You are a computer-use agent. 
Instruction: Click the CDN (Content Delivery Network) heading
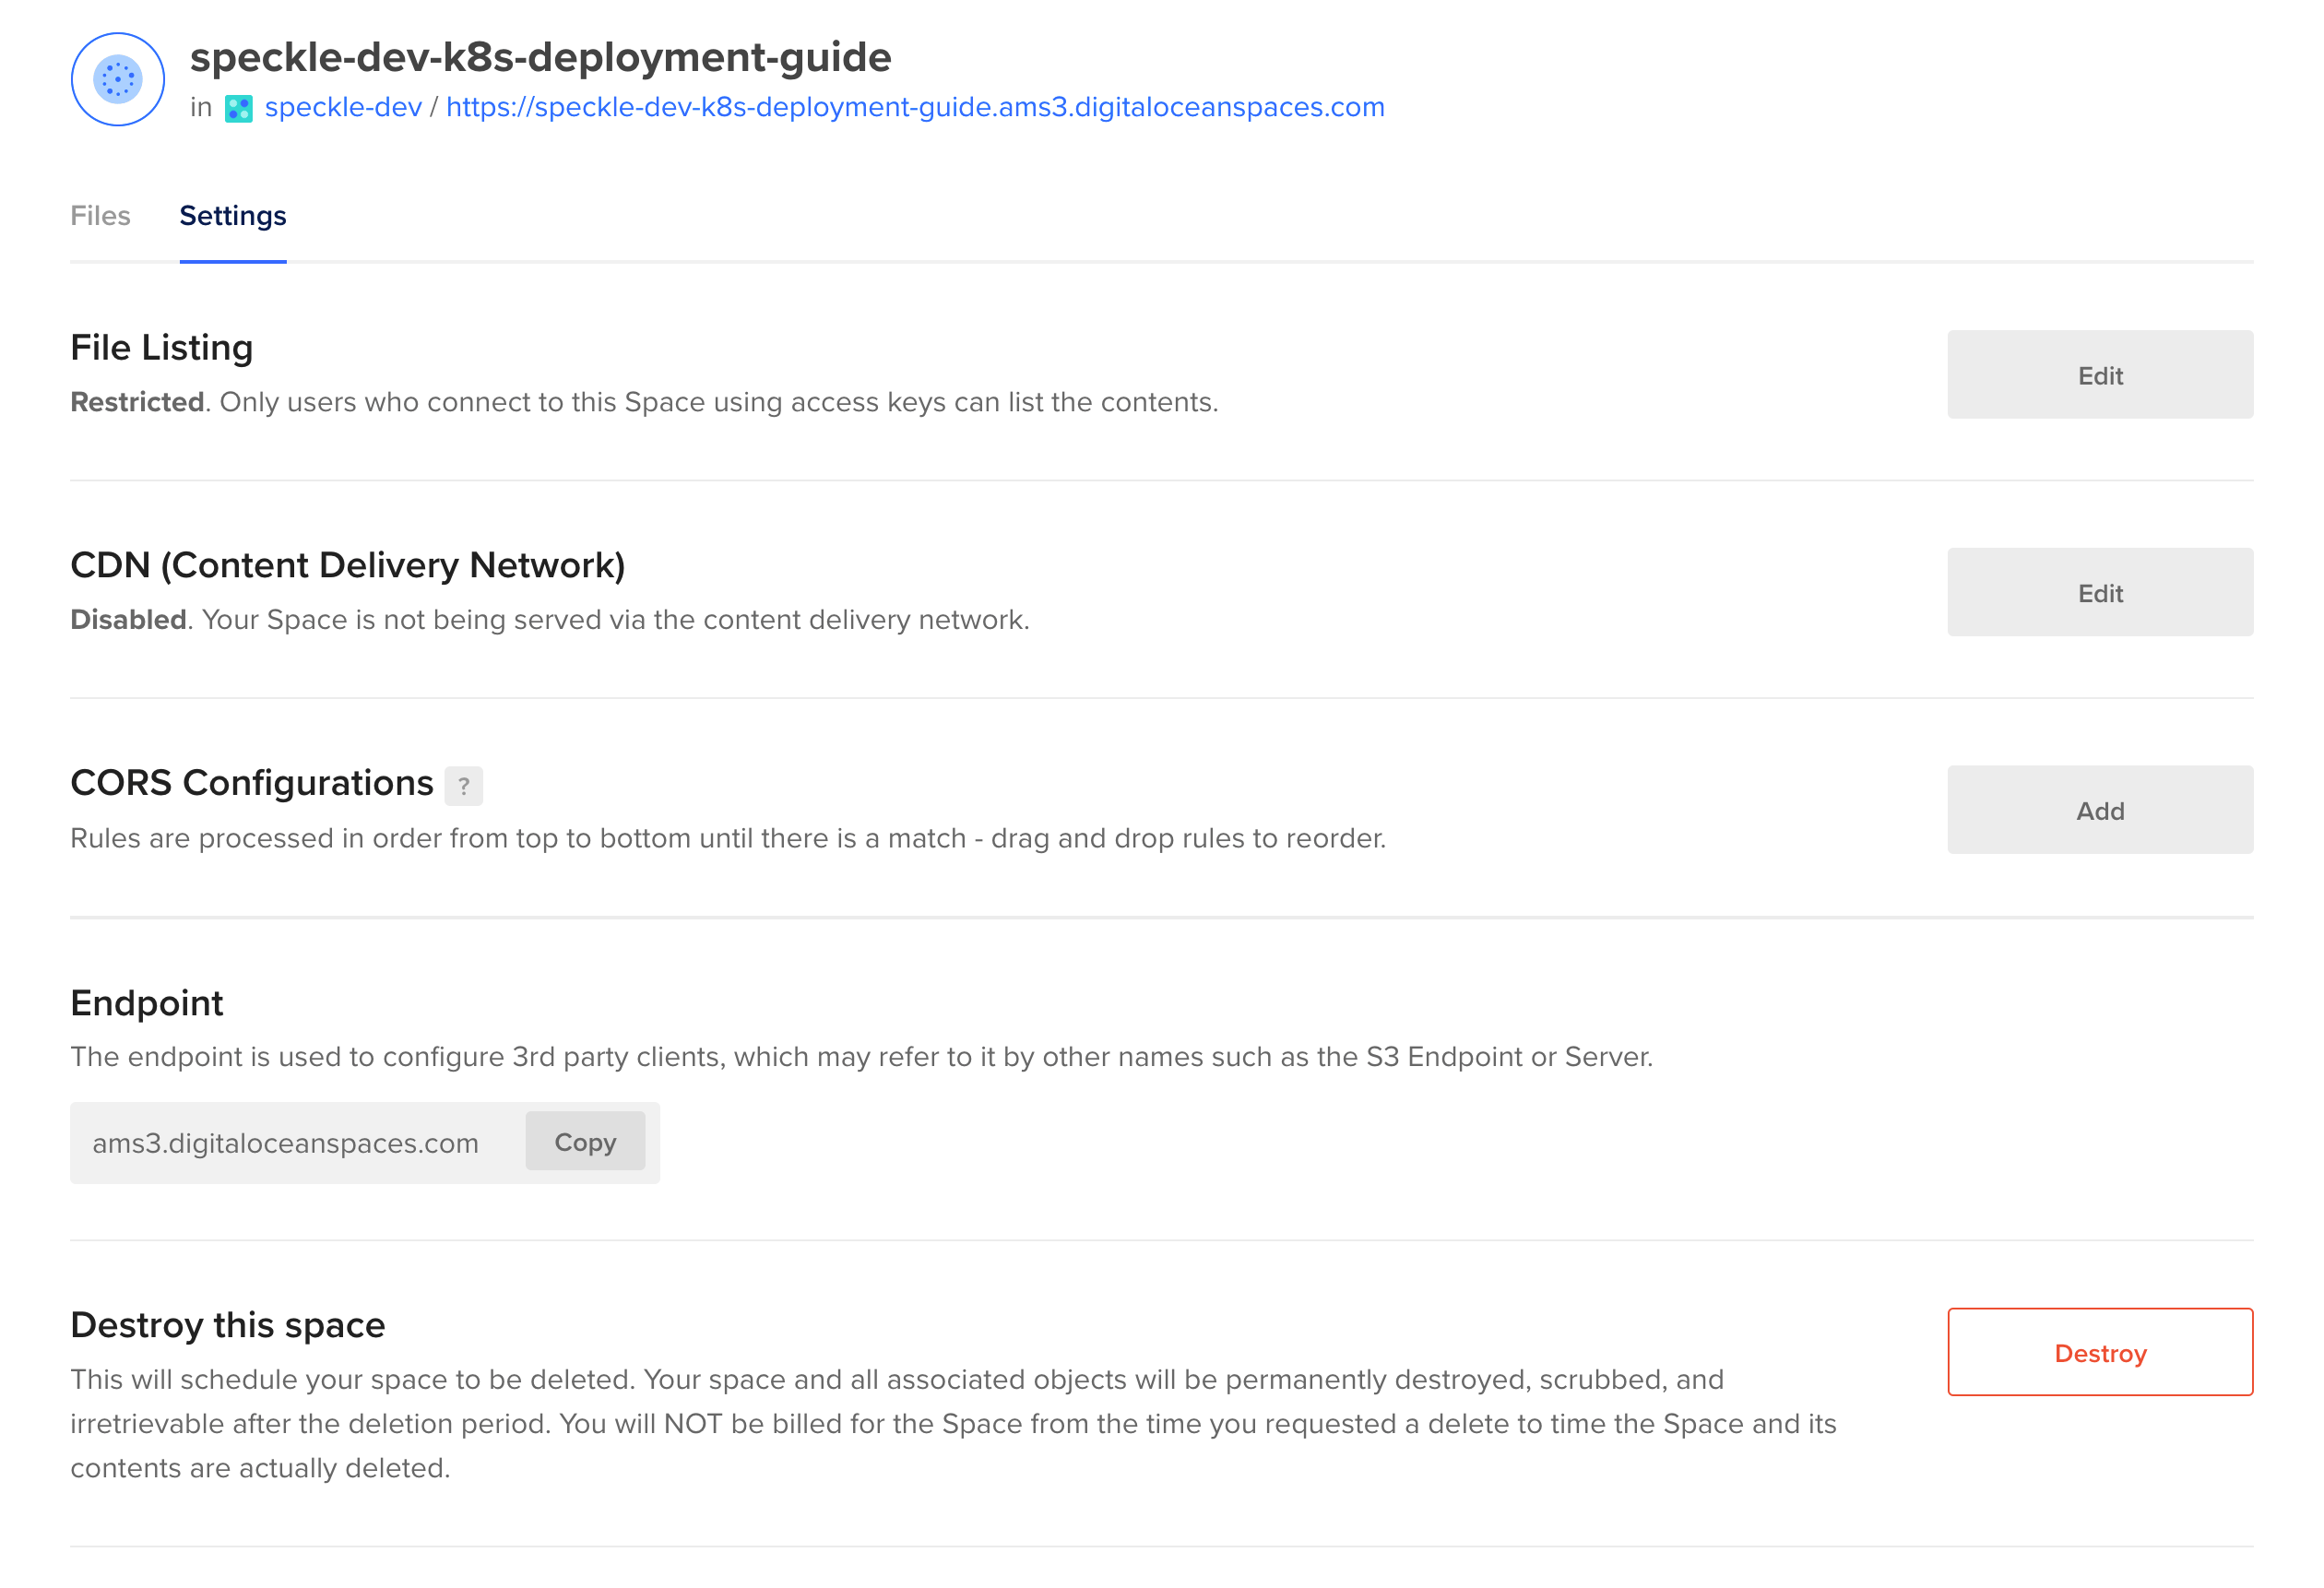click(348, 566)
